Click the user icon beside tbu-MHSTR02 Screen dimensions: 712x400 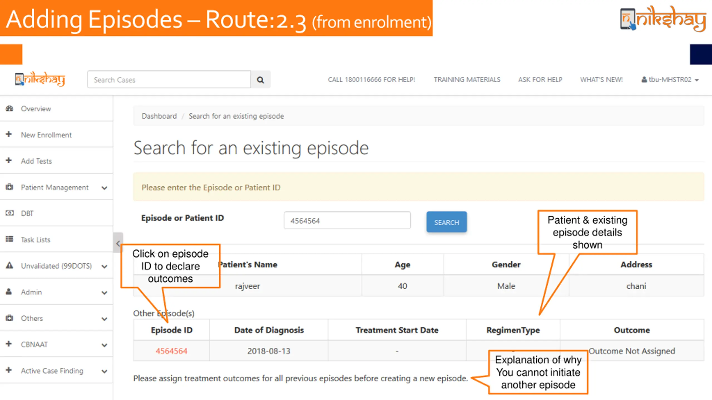coord(644,79)
